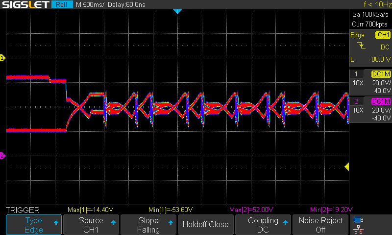
Task: Click the Max[2]=52.00V measurement
Action: click(x=251, y=210)
